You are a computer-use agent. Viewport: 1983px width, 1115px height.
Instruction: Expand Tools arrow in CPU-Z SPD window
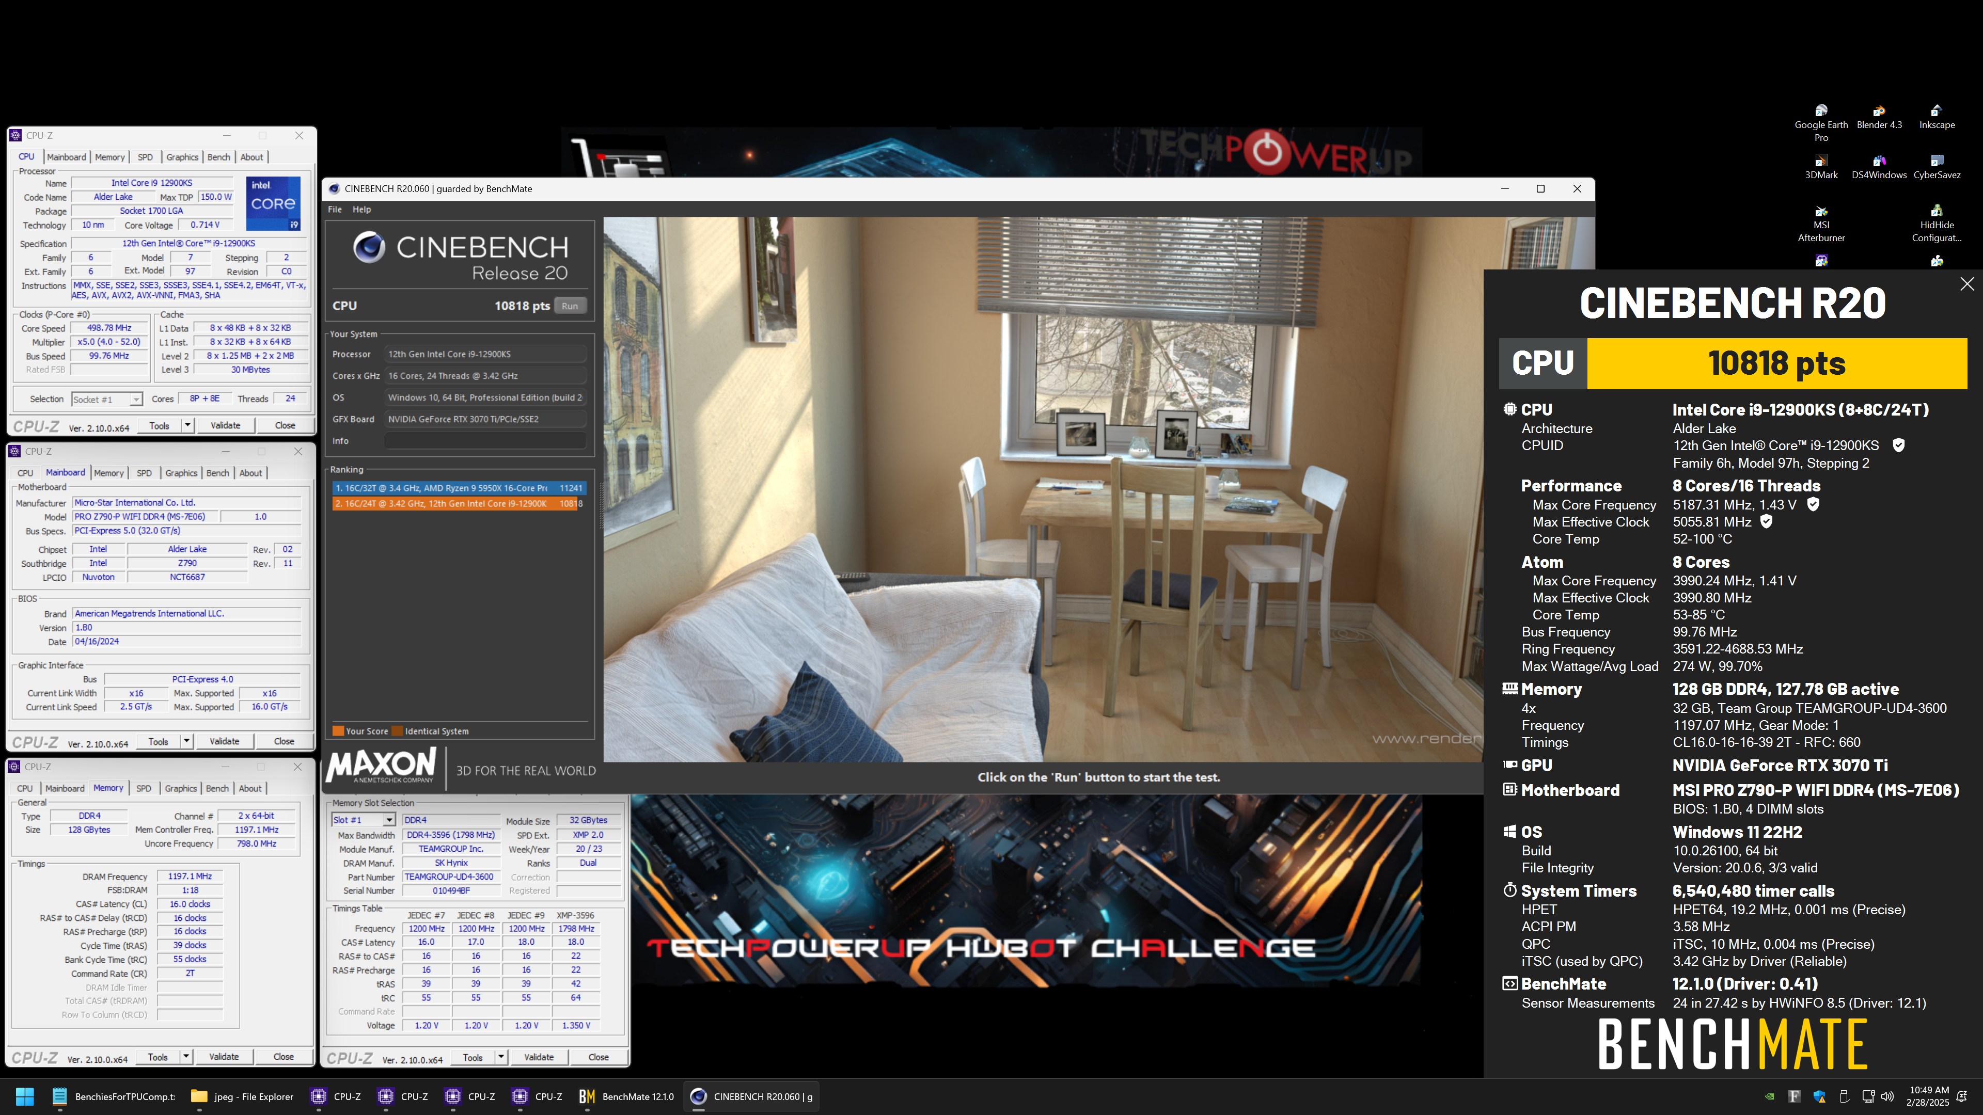pos(501,1057)
